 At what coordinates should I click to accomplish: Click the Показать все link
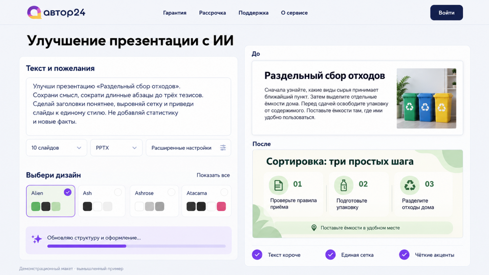213,175
